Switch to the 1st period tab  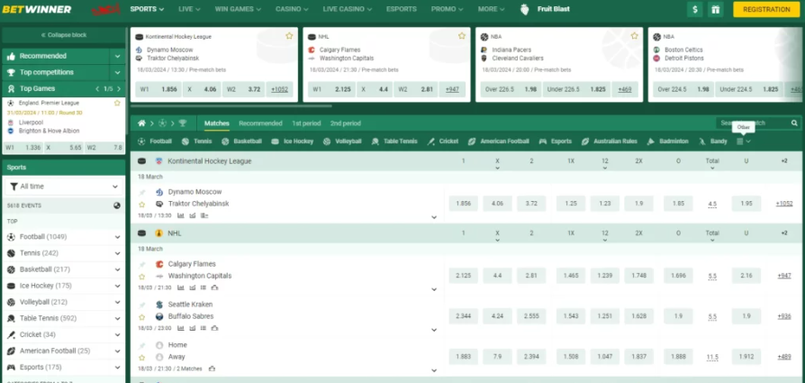[x=306, y=123]
